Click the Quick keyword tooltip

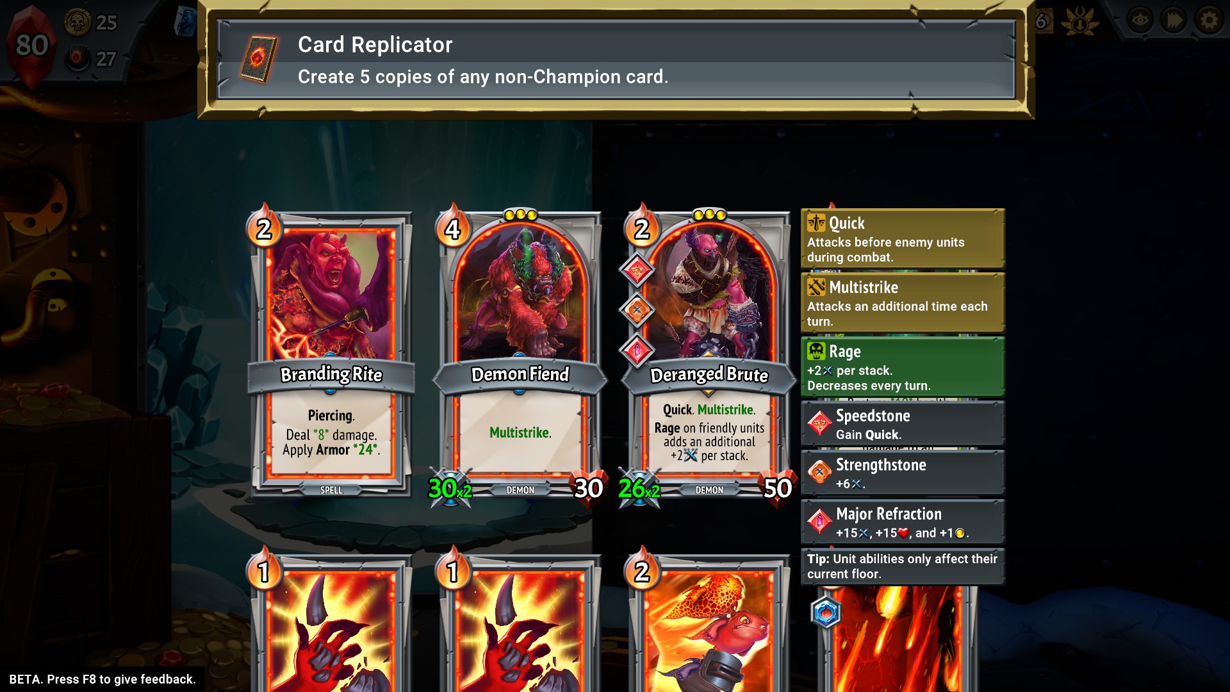pyautogui.click(x=902, y=238)
